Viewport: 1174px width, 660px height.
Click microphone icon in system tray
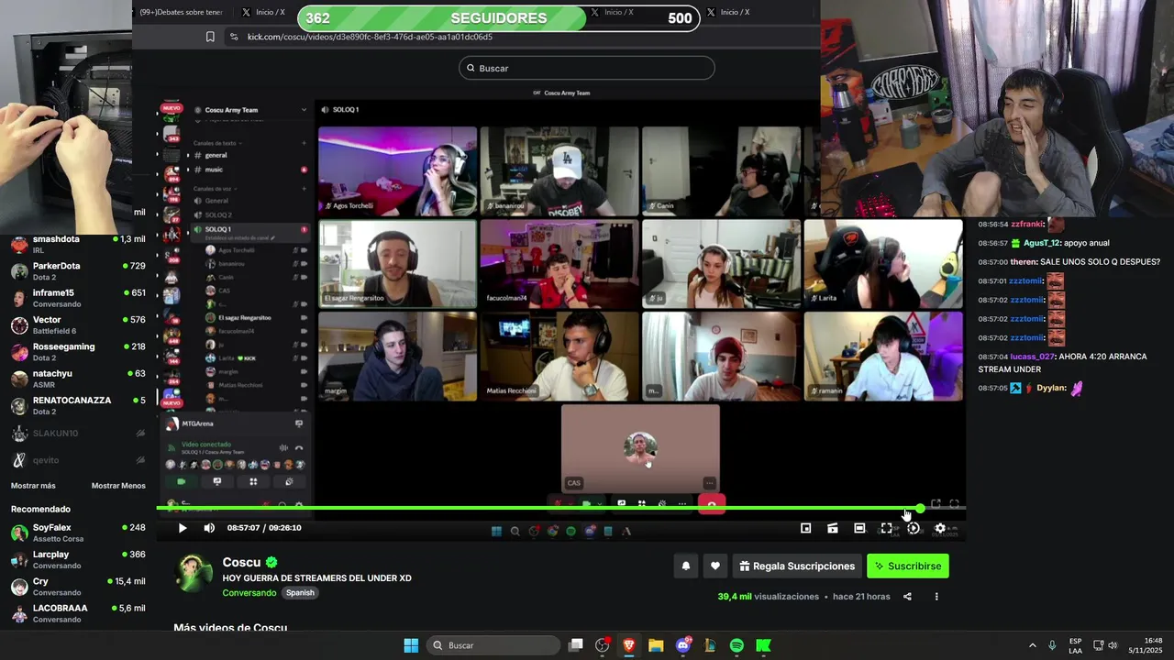pos(1052,645)
